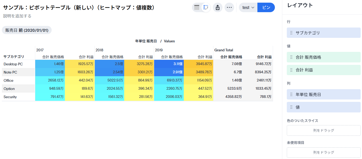Screen dimensions: 362x159
Task: Expand the test dropdown
Action: click(248, 7)
